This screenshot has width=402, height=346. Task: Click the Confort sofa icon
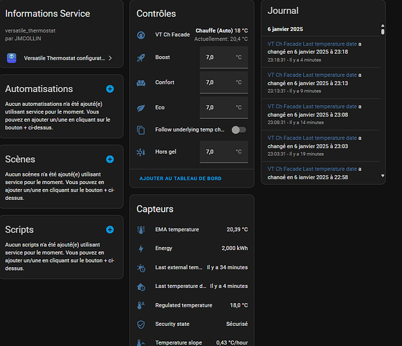tap(140, 82)
